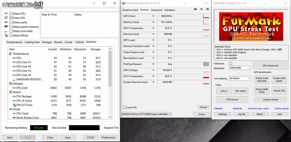Viewport: 291px width, 142px height.
Task: Click the Powers lightning icon in list
Action: pyautogui.click(x=11, y=92)
